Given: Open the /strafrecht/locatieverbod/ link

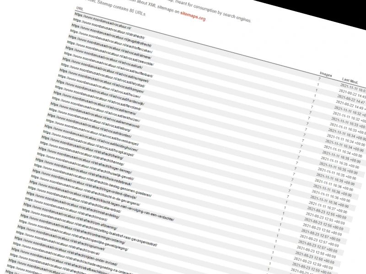Looking at the screenshot, I should click(74, 199).
